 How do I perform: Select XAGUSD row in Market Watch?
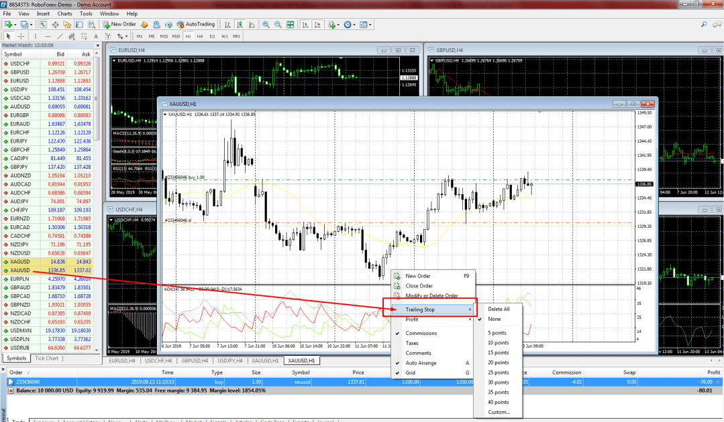[47, 262]
